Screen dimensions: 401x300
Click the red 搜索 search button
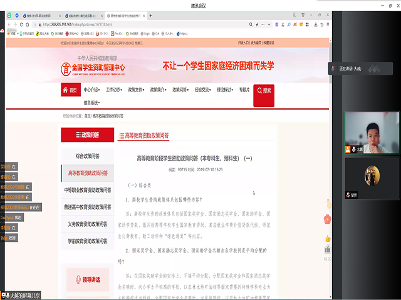click(x=264, y=96)
